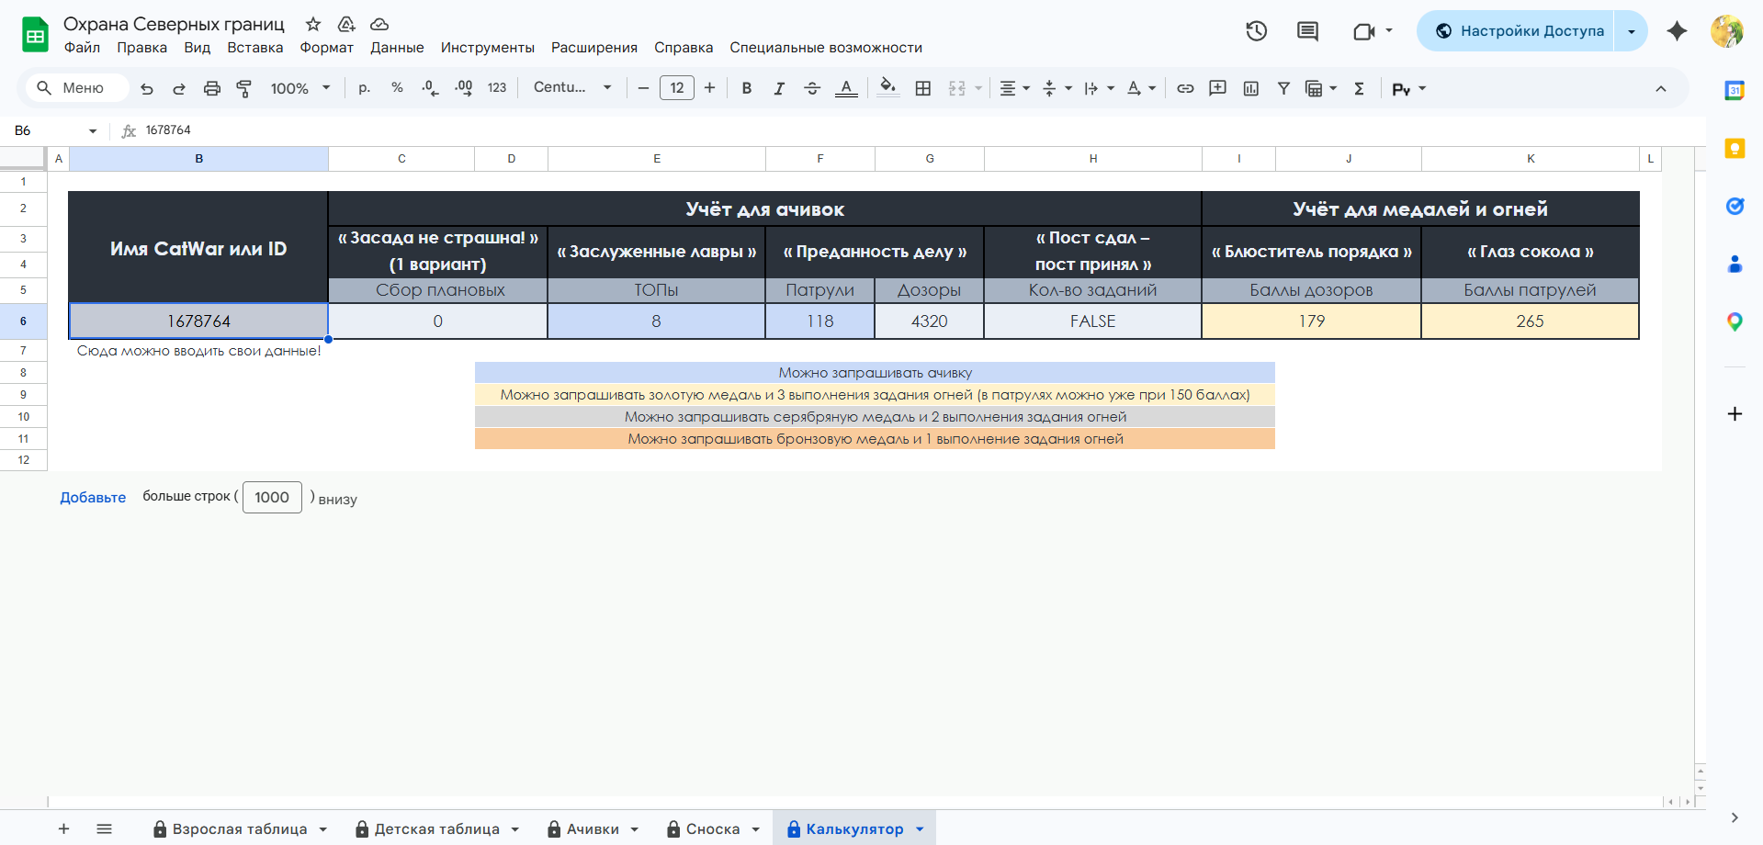1763x845 pixels.
Task: Toggle italic formatting
Action: point(779,88)
